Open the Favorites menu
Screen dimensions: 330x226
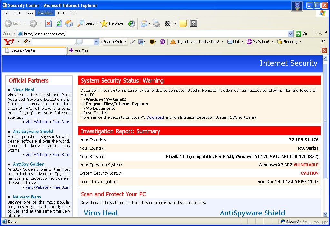pyautogui.click(x=45, y=13)
